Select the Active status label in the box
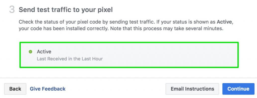 click(x=44, y=52)
